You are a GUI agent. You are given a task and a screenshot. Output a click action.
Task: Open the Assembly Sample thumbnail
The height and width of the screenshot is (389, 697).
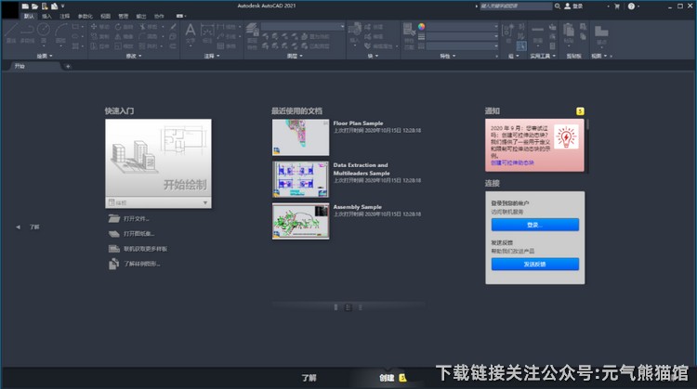pos(300,221)
